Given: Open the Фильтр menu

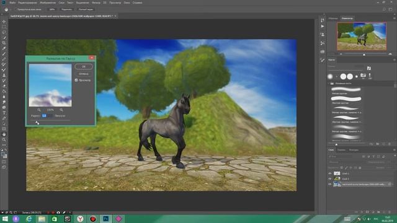Looking at the screenshot, I should 96,2.
